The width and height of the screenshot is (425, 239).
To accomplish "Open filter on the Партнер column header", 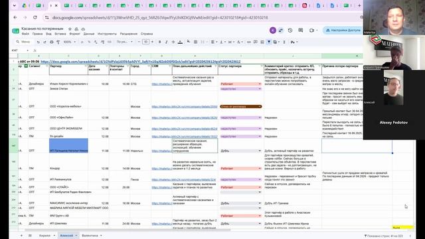I will [x=86, y=66].
